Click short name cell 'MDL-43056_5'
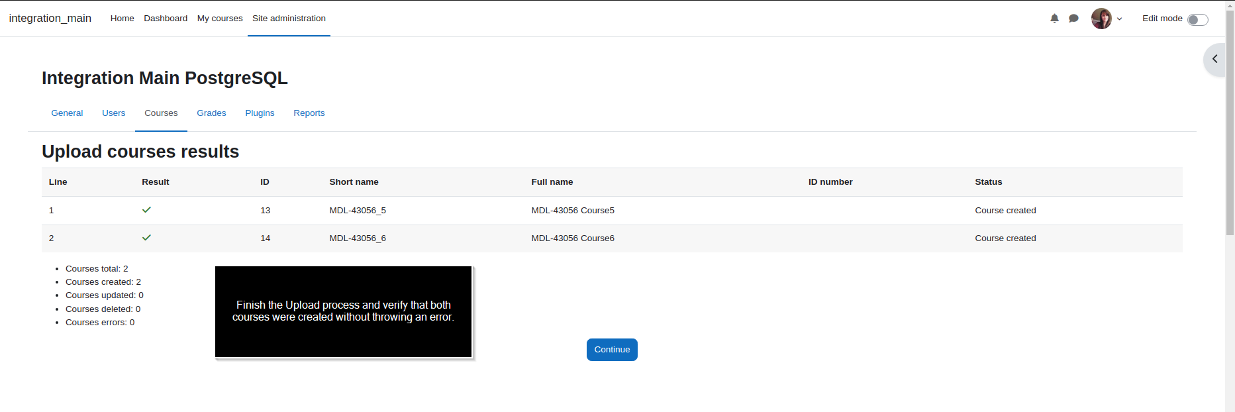This screenshot has height=412, width=1235. pyautogui.click(x=358, y=211)
